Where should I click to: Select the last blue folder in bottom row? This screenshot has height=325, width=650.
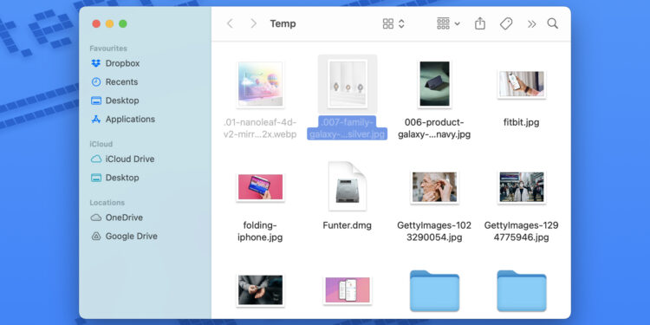(522, 290)
